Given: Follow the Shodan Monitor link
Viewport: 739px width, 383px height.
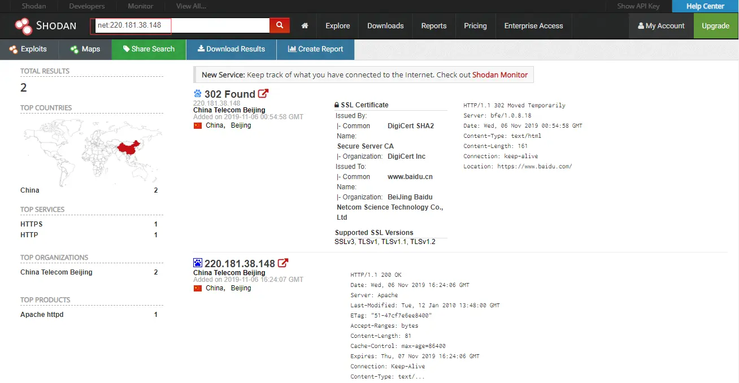Looking at the screenshot, I should (500, 75).
